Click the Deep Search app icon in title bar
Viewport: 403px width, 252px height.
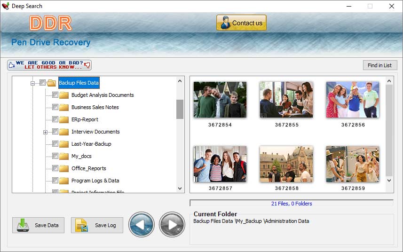coord(5,6)
